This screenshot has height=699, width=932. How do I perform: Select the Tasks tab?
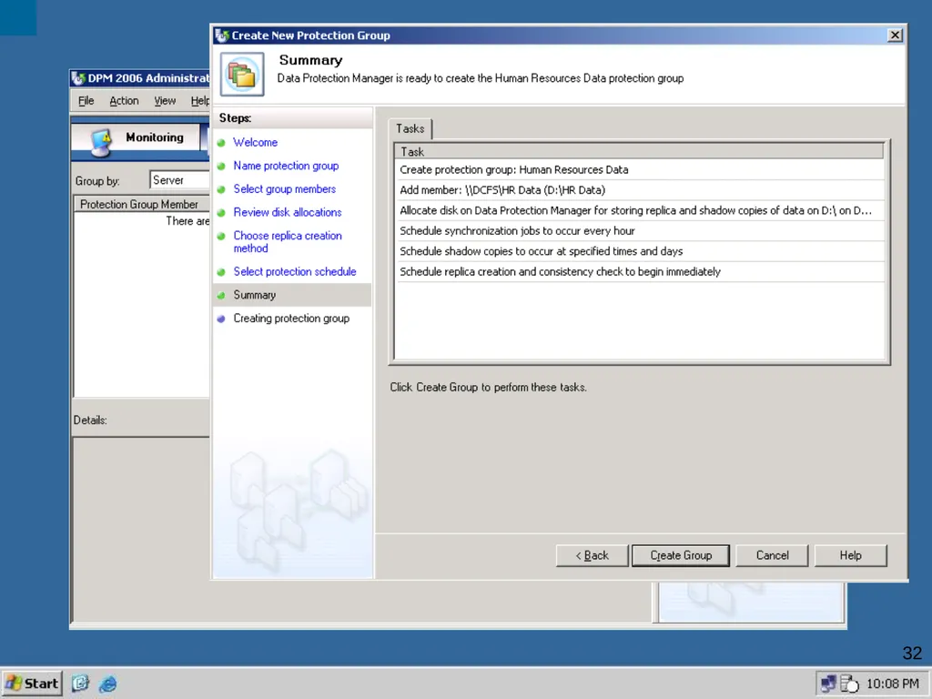pos(410,129)
